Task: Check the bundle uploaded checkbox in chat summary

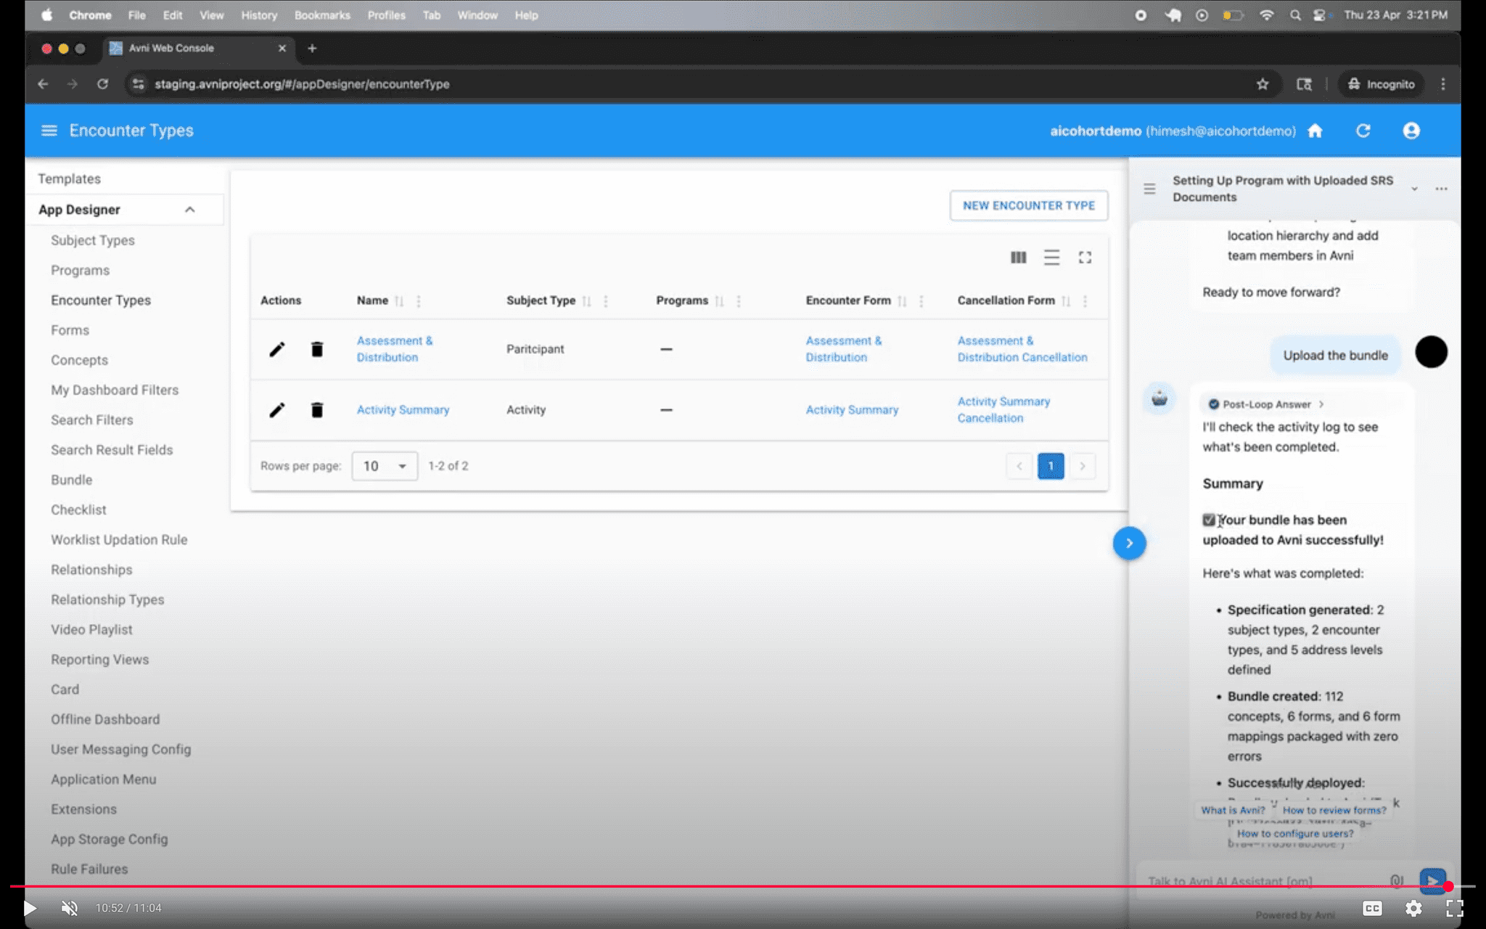Action: click(x=1209, y=520)
